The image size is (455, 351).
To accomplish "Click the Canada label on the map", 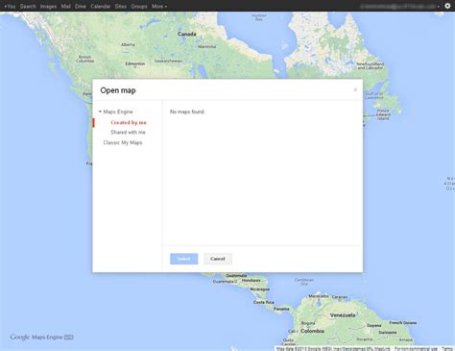I will click(x=187, y=34).
